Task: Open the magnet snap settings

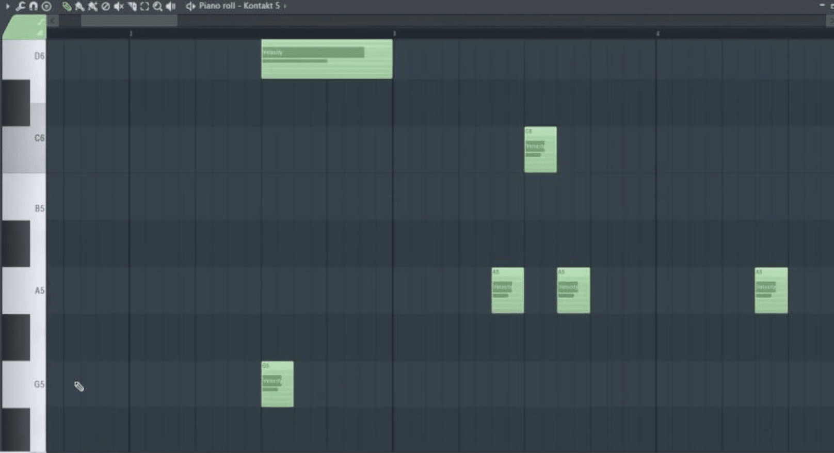Action: tap(34, 6)
